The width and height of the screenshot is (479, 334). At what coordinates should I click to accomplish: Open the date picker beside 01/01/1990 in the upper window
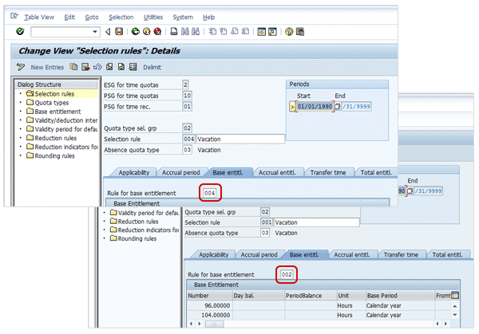pos(337,106)
